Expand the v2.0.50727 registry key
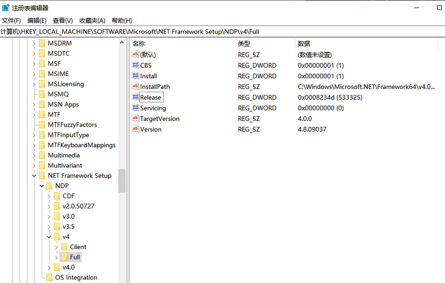445x283 pixels. [49, 206]
